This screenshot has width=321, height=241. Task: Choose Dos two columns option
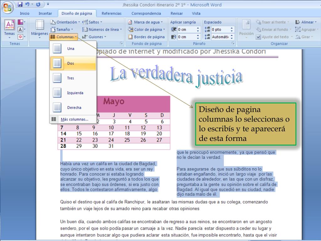tap(73, 63)
